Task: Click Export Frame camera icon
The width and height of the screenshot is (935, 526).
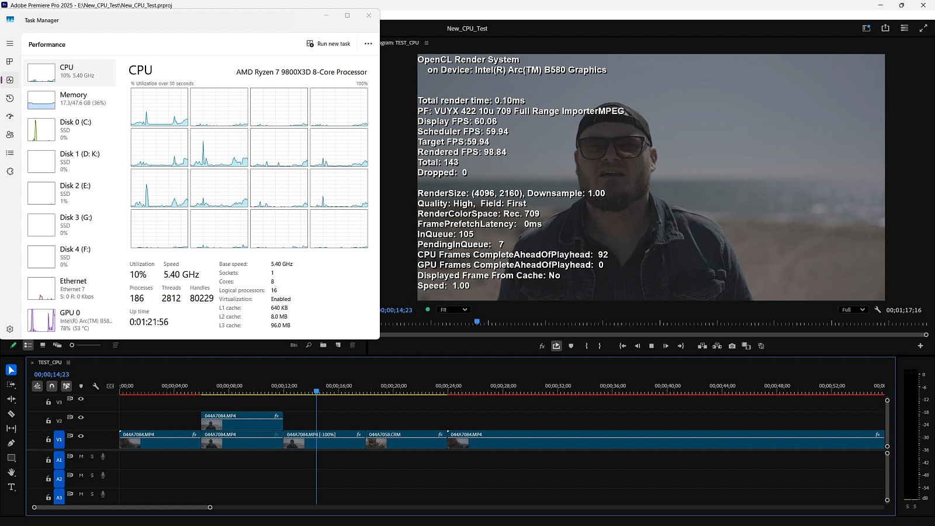Action: [732, 346]
